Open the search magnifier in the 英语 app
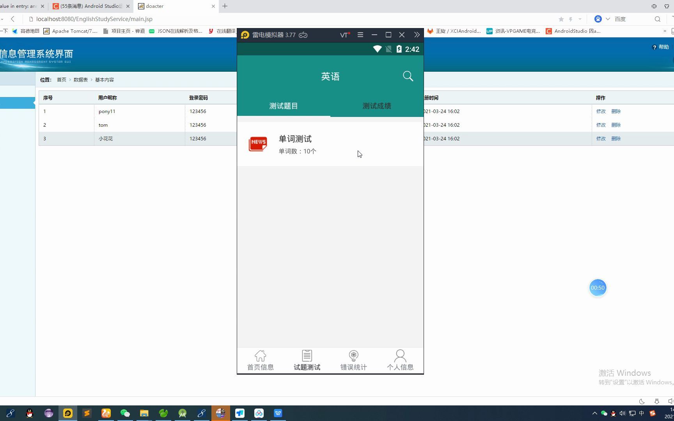674x421 pixels. [408, 76]
